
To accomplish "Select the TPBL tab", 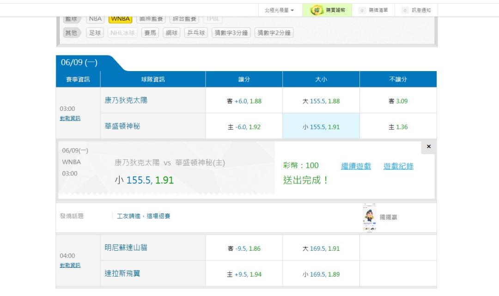I will pos(213,19).
